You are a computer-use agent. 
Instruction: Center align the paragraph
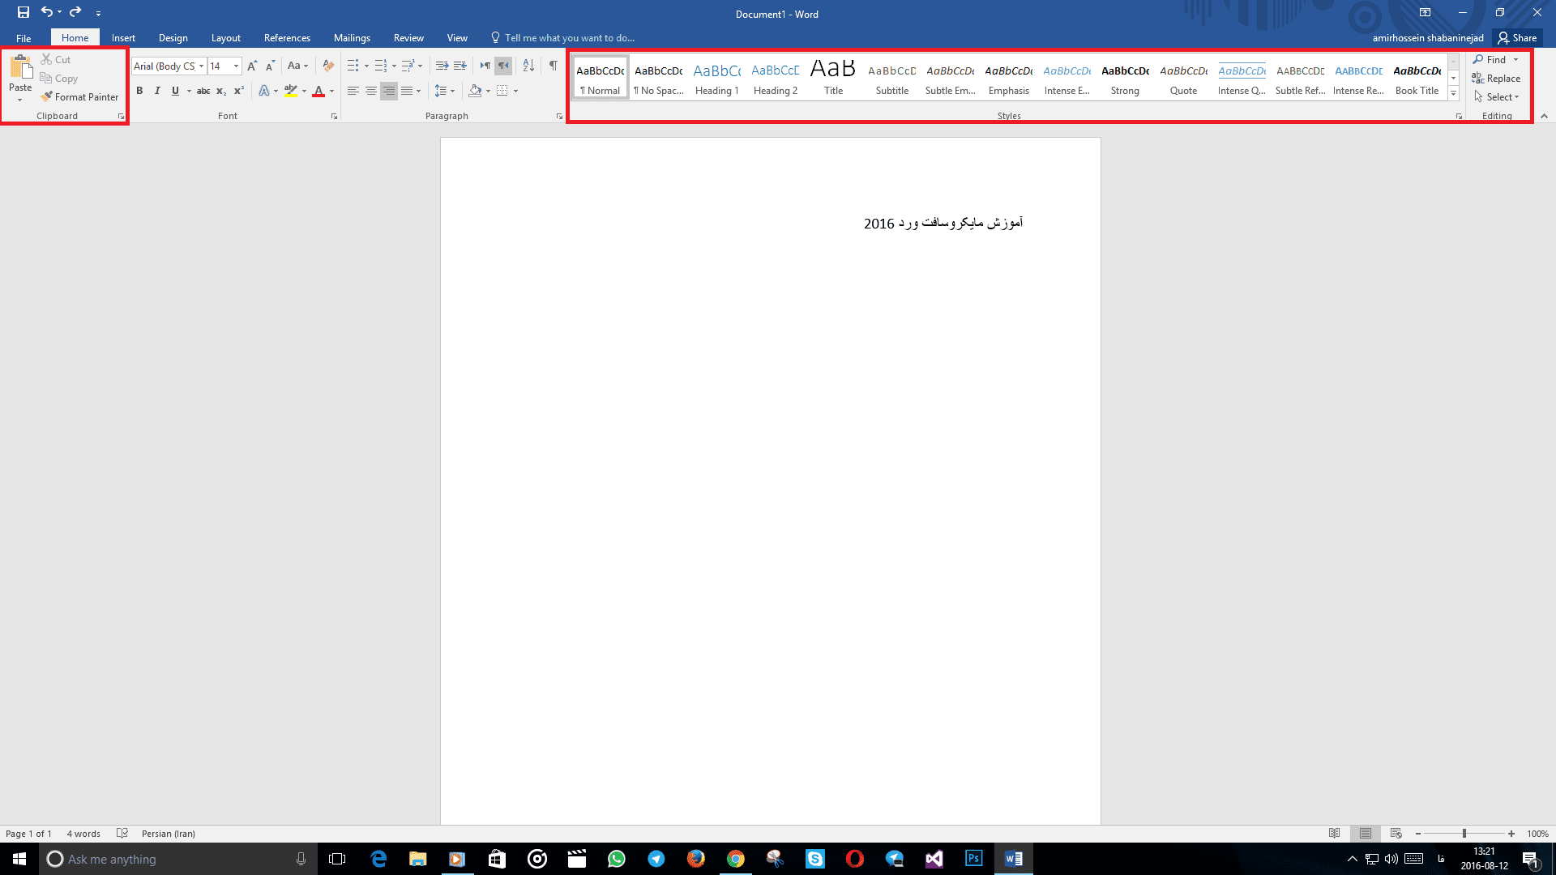pyautogui.click(x=371, y=91)
